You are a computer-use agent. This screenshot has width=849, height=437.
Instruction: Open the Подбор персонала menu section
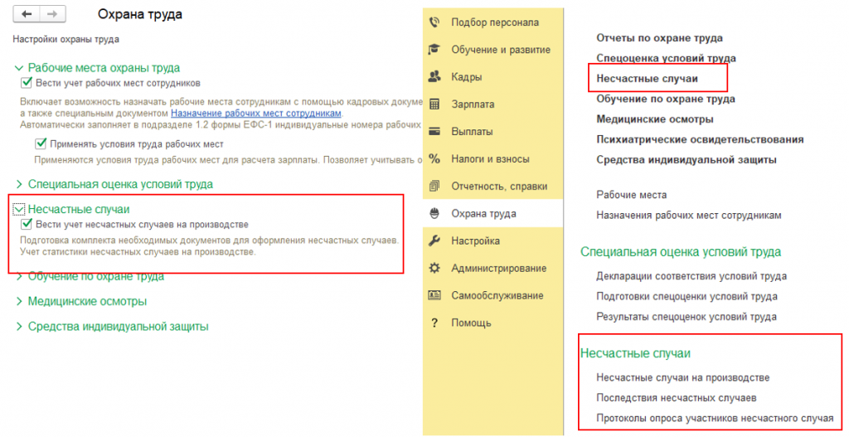click(492, 22)
